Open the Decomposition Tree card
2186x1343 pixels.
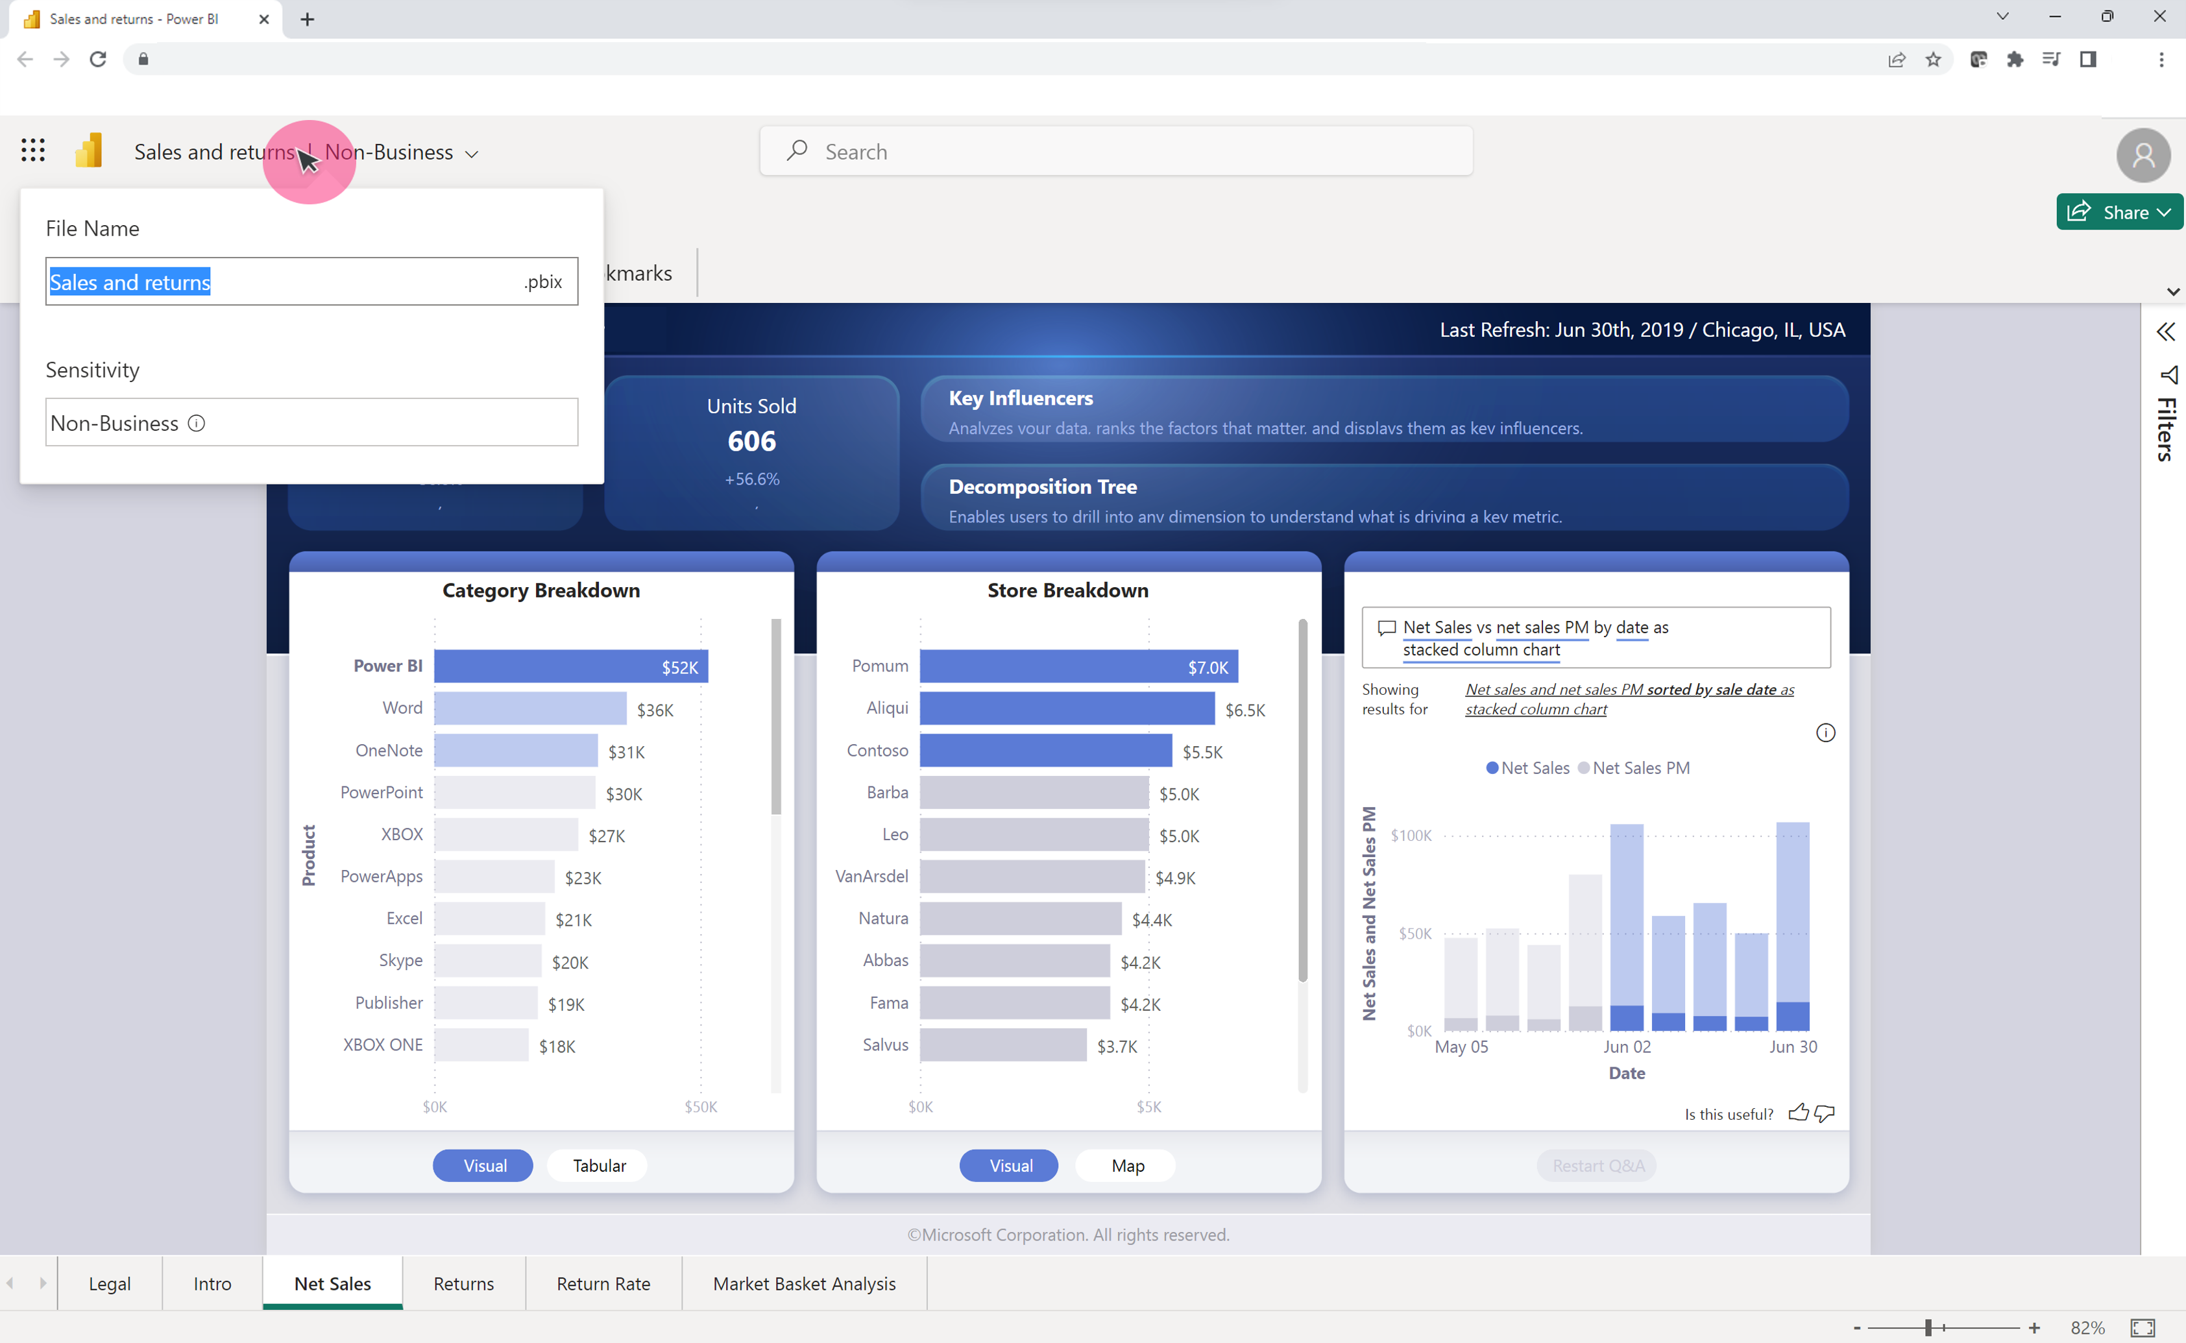click(1384, 498)
